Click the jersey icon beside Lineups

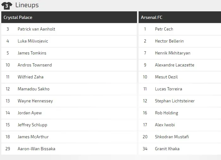tap(7, 5)
